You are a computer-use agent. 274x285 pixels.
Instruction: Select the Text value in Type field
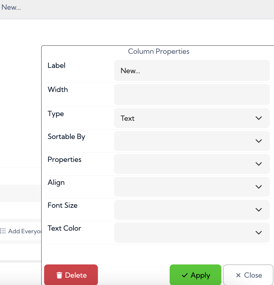click(x=127, y=118)
